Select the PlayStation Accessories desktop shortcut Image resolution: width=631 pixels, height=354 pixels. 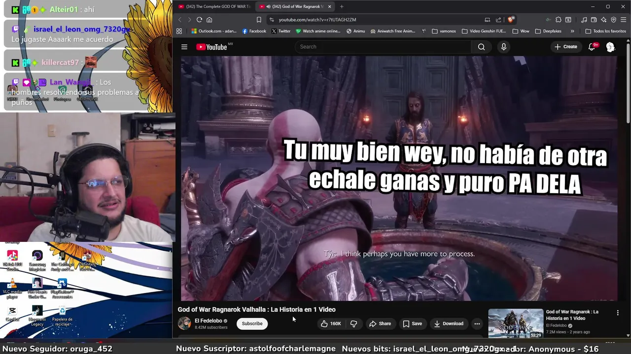(62, 289)
